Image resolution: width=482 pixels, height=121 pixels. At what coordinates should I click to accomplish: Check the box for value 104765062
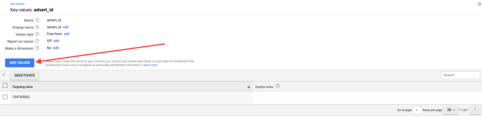(5, 97)
